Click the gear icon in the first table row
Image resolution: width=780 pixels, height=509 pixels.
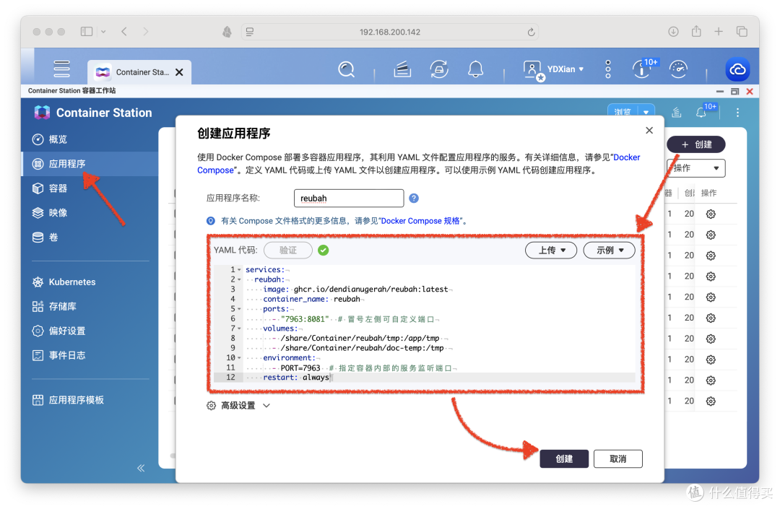tap(711, 214)
